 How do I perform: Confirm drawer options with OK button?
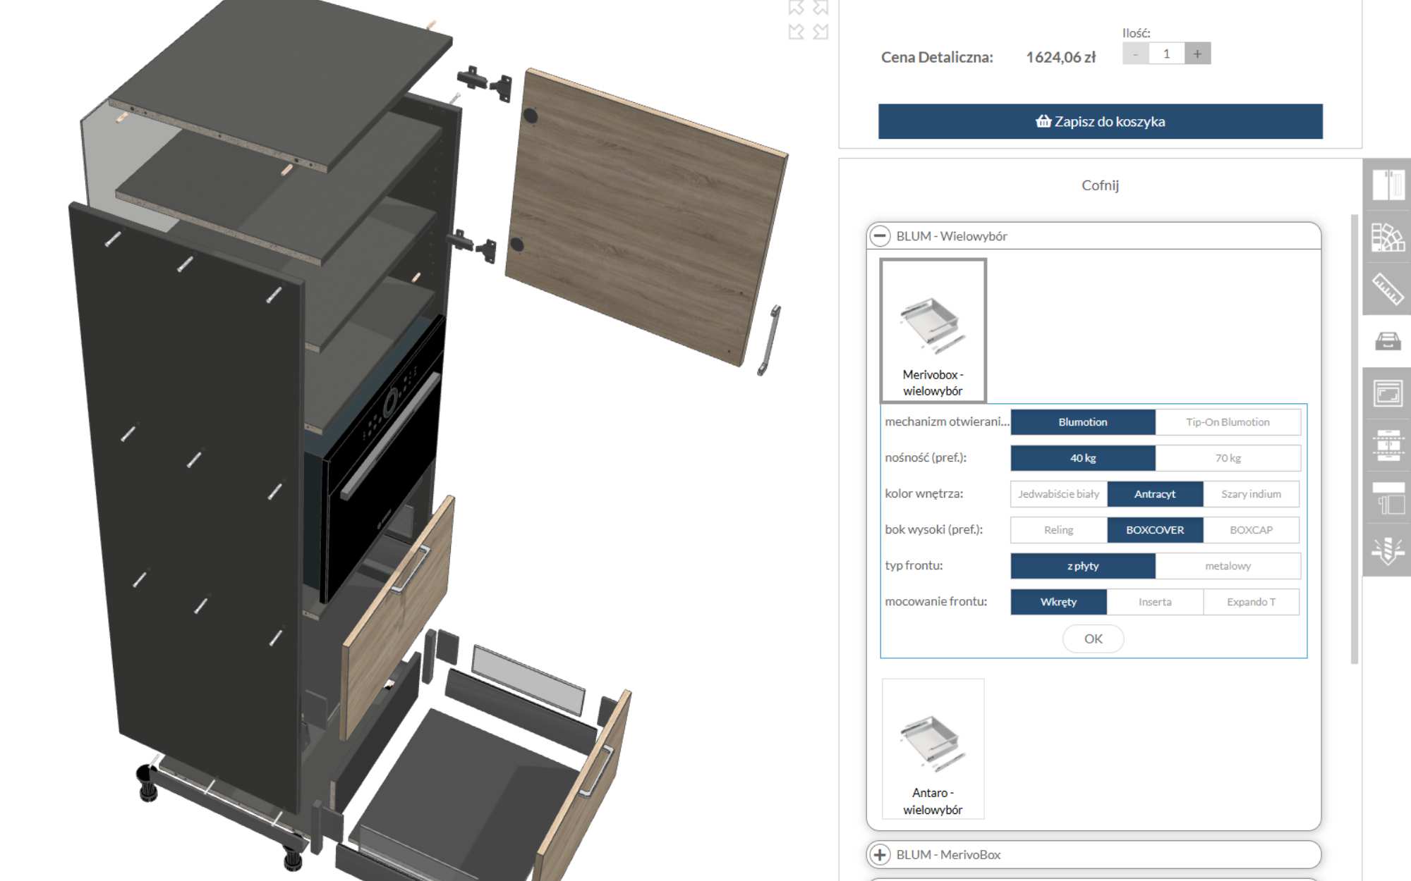pos(1092,639)
